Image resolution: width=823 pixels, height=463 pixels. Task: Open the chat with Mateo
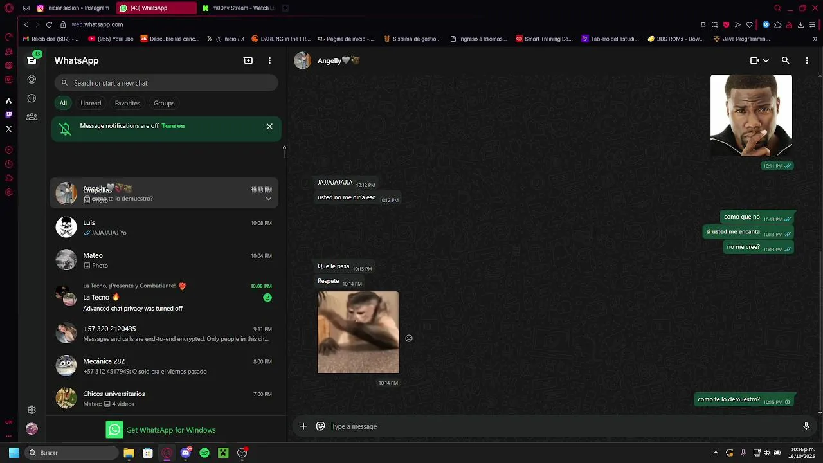click(x=164, y=260)
